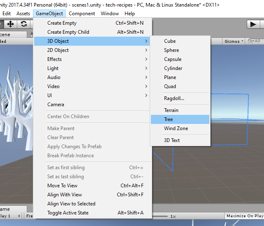Screen dimensions: 264x226
Task: Create a Terrain object
Action: coord(180,110)
